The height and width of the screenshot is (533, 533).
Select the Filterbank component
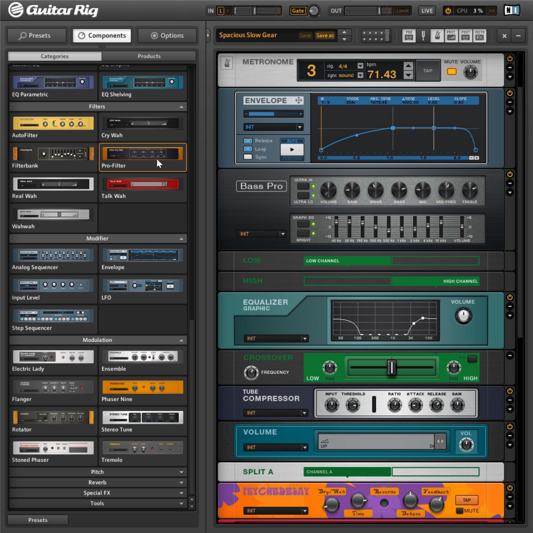coord(53,157)
